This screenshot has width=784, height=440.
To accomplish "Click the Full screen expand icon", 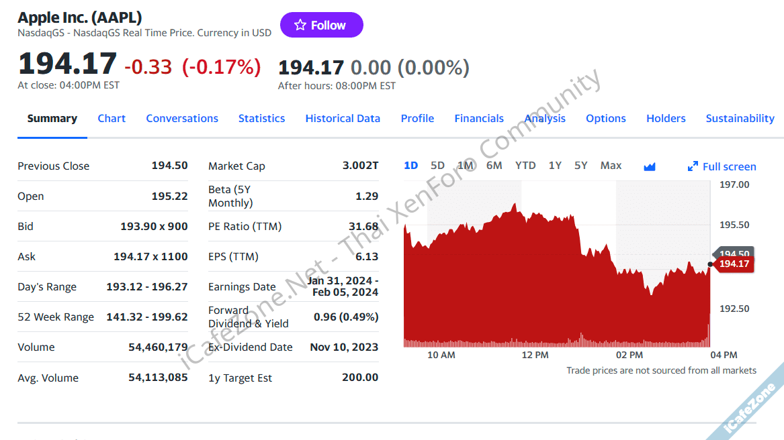I will (693, 166).
